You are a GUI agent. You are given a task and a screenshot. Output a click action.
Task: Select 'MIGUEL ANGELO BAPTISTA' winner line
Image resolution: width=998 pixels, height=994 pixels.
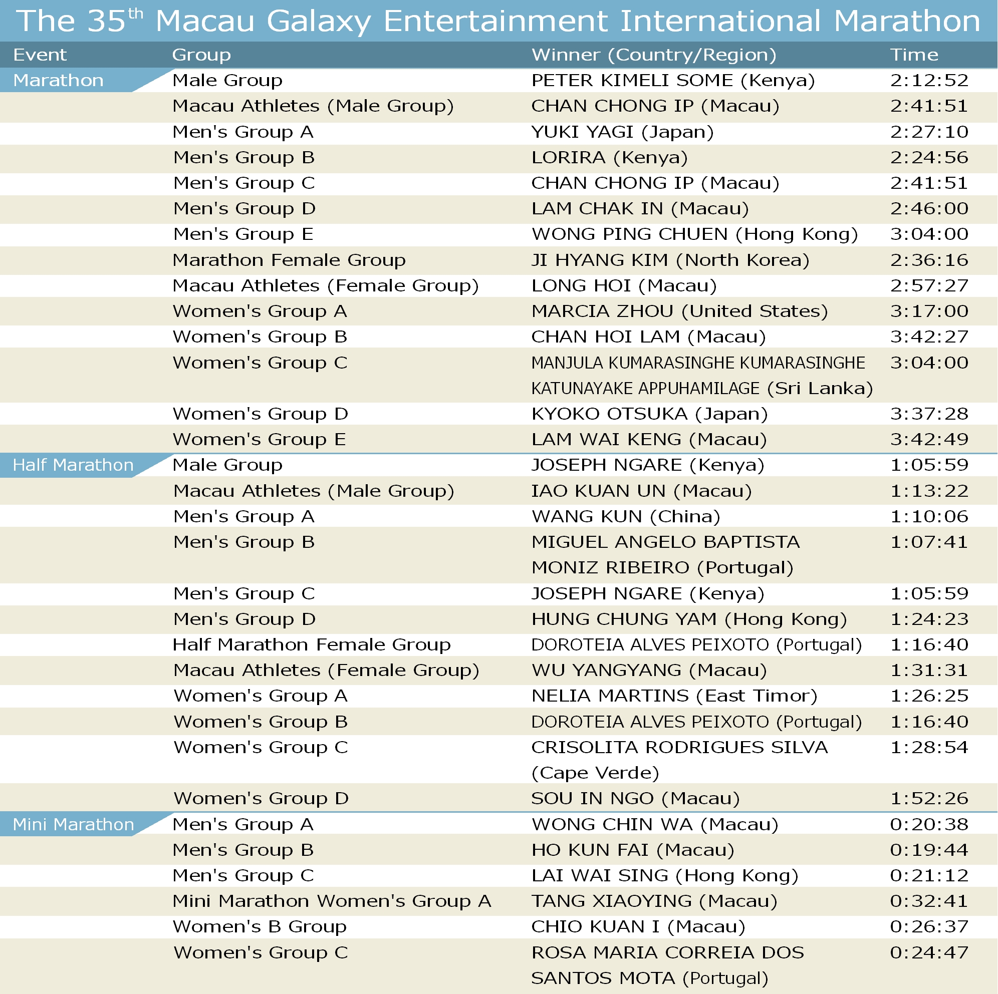[666, 542]
